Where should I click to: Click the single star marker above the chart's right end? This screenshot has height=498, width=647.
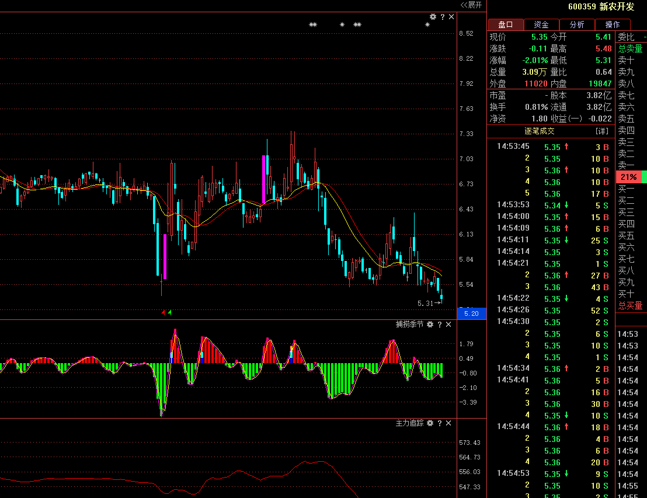(x=427, y=25)
